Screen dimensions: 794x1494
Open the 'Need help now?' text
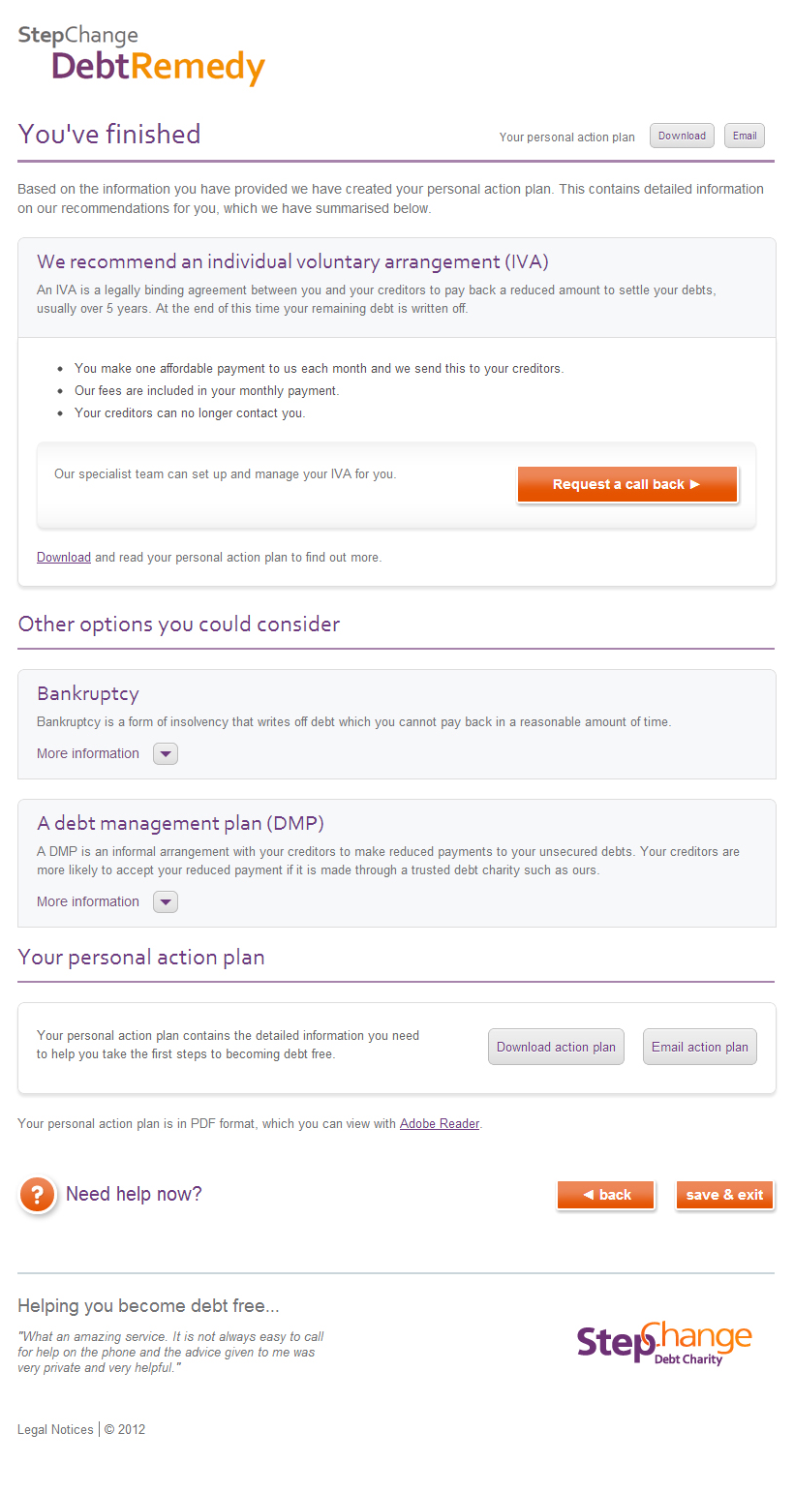[134, 1194]
